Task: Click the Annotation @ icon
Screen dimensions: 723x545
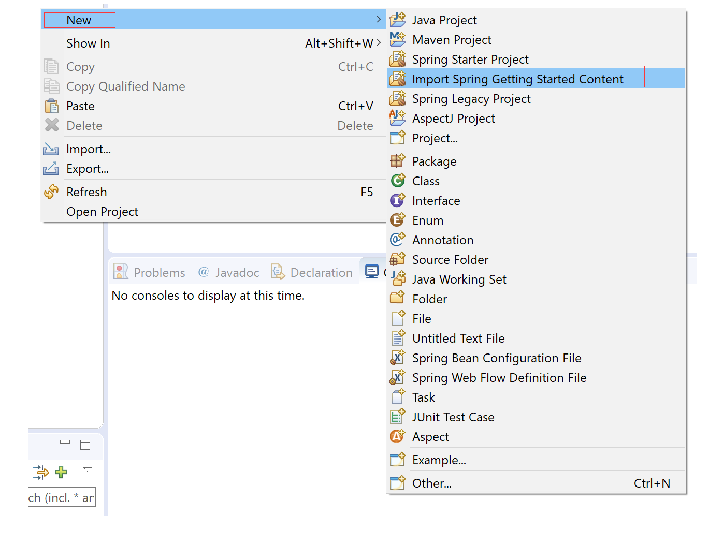Action: 398,240
